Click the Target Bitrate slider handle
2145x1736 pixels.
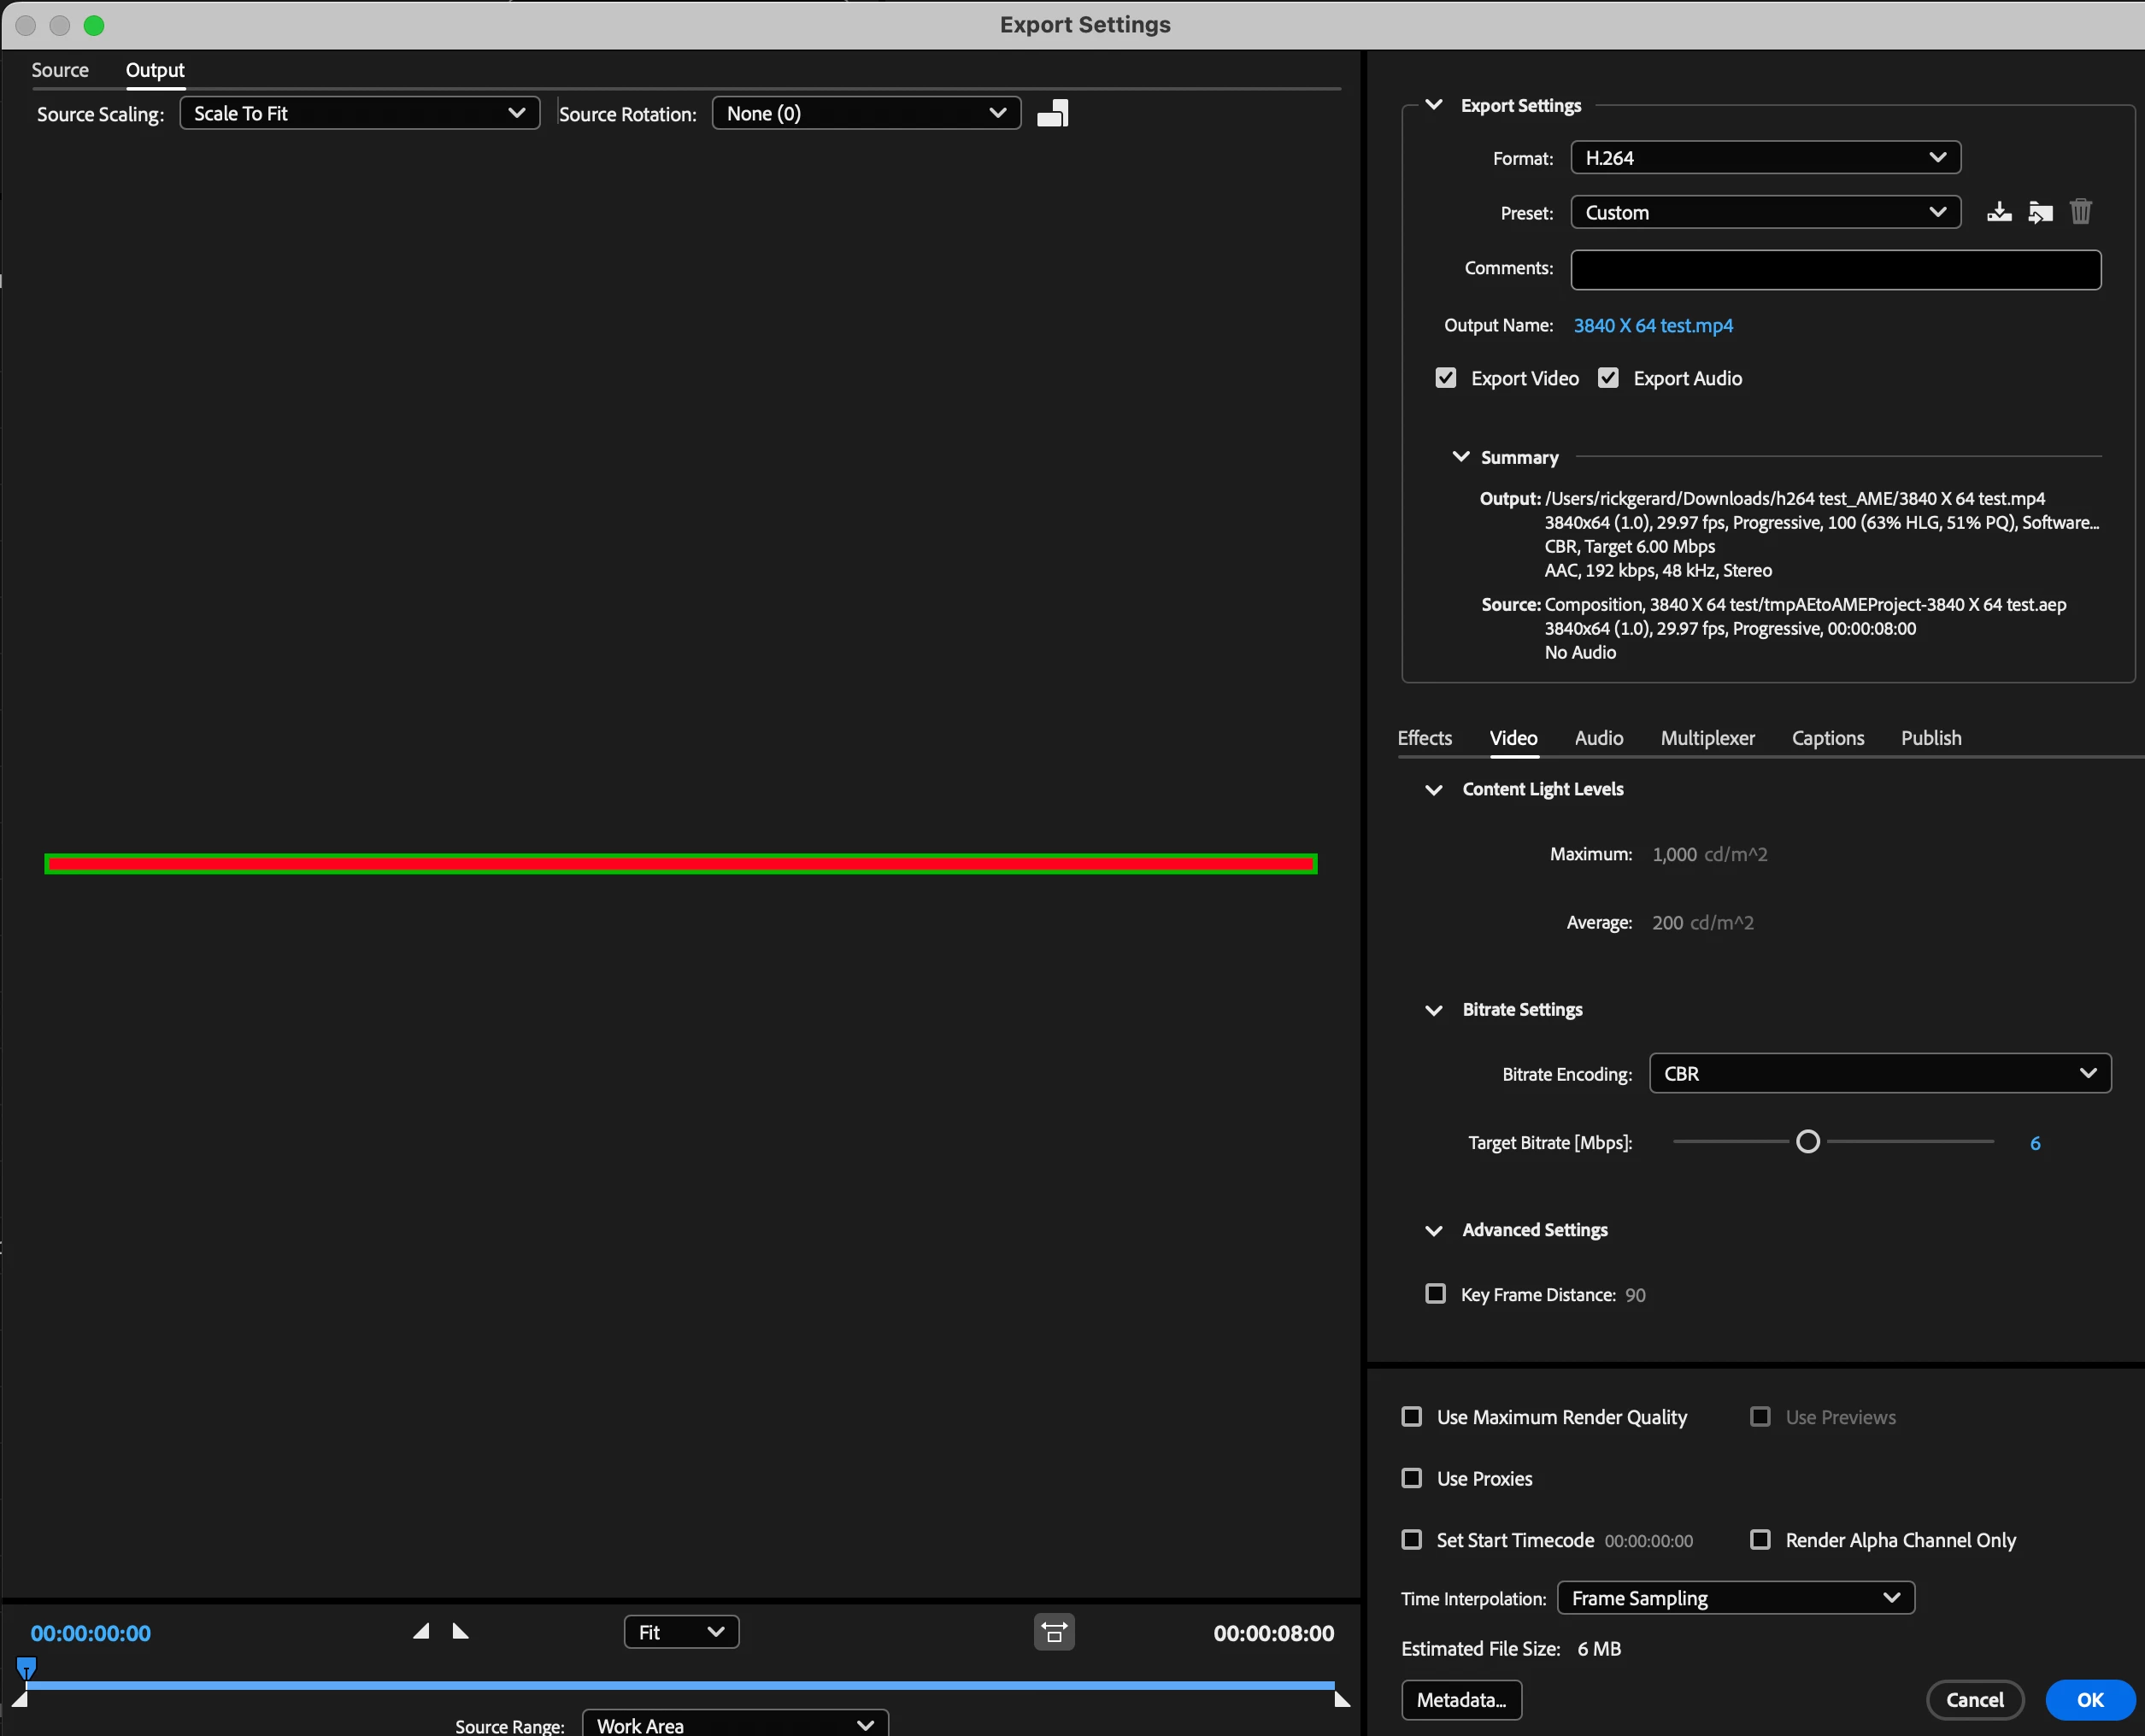click(1807, 1142)
